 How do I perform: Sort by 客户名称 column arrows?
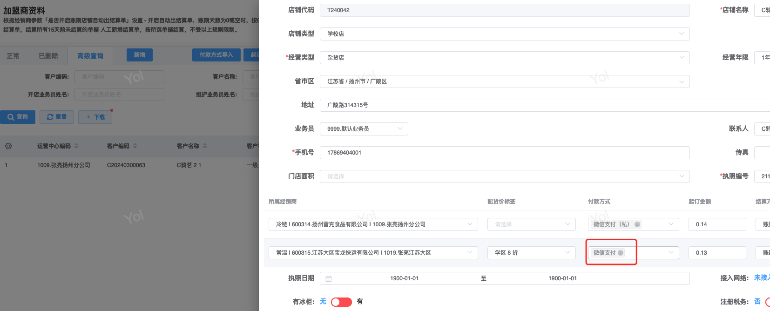tap(205, 146)
